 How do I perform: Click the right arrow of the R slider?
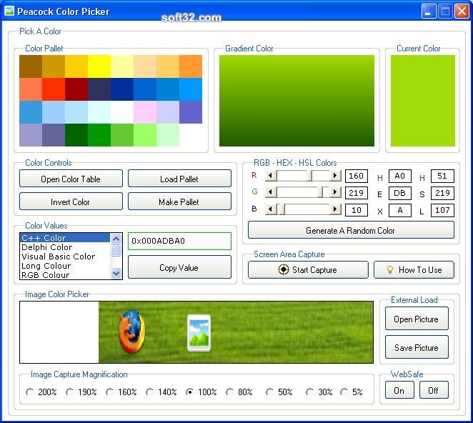click(335, 176)
